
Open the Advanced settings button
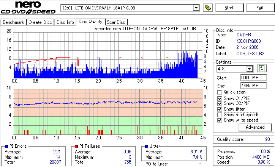click(x=255, y=127)
